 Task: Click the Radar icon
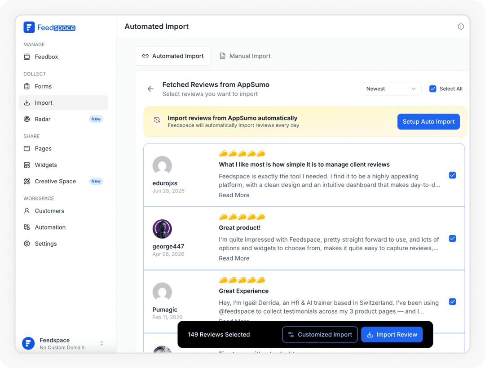[x=27, y=119]
